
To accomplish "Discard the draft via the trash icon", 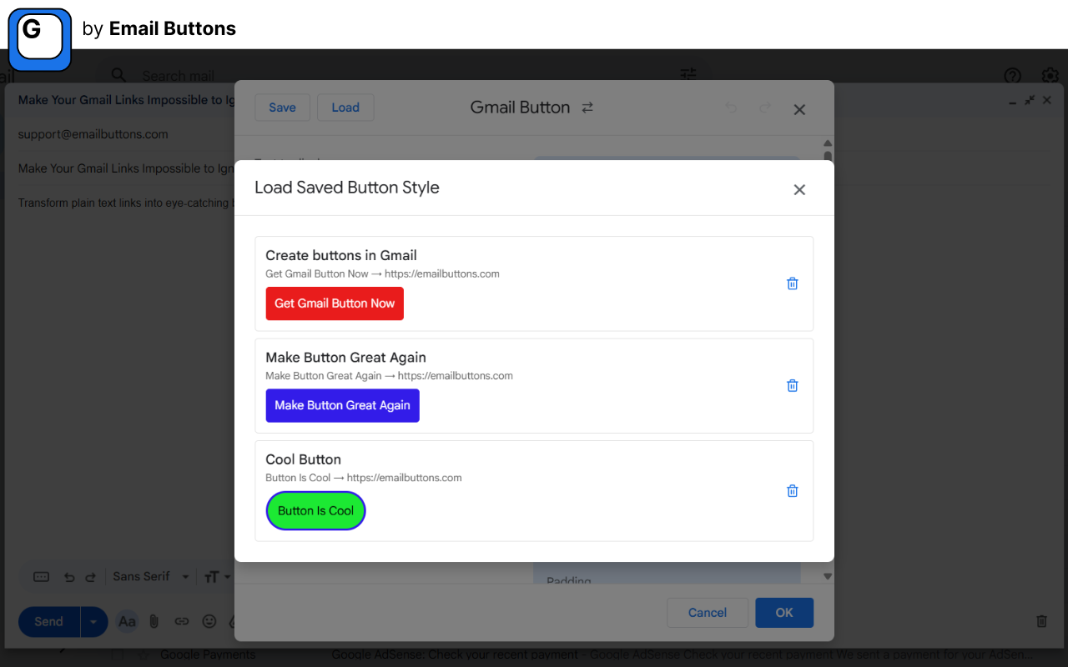I will pyautogui.click(x=1040, y=621).
